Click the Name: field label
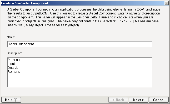 11,37
